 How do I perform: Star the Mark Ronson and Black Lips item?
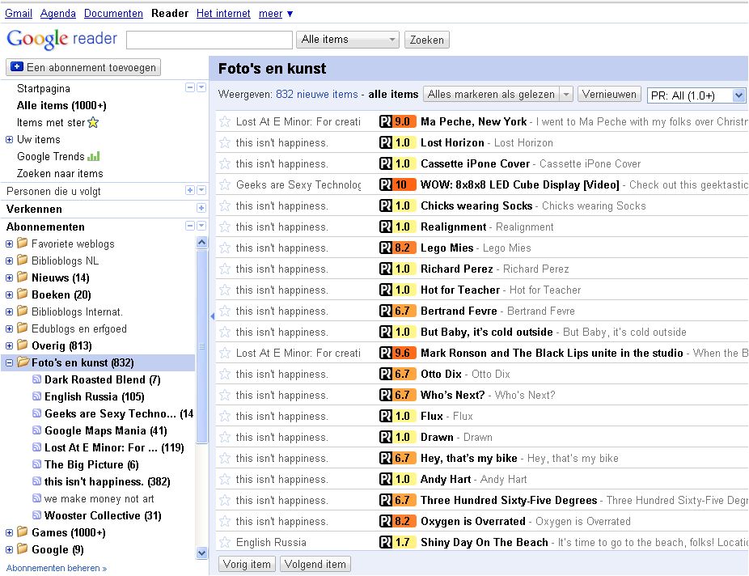pos(225,353)
